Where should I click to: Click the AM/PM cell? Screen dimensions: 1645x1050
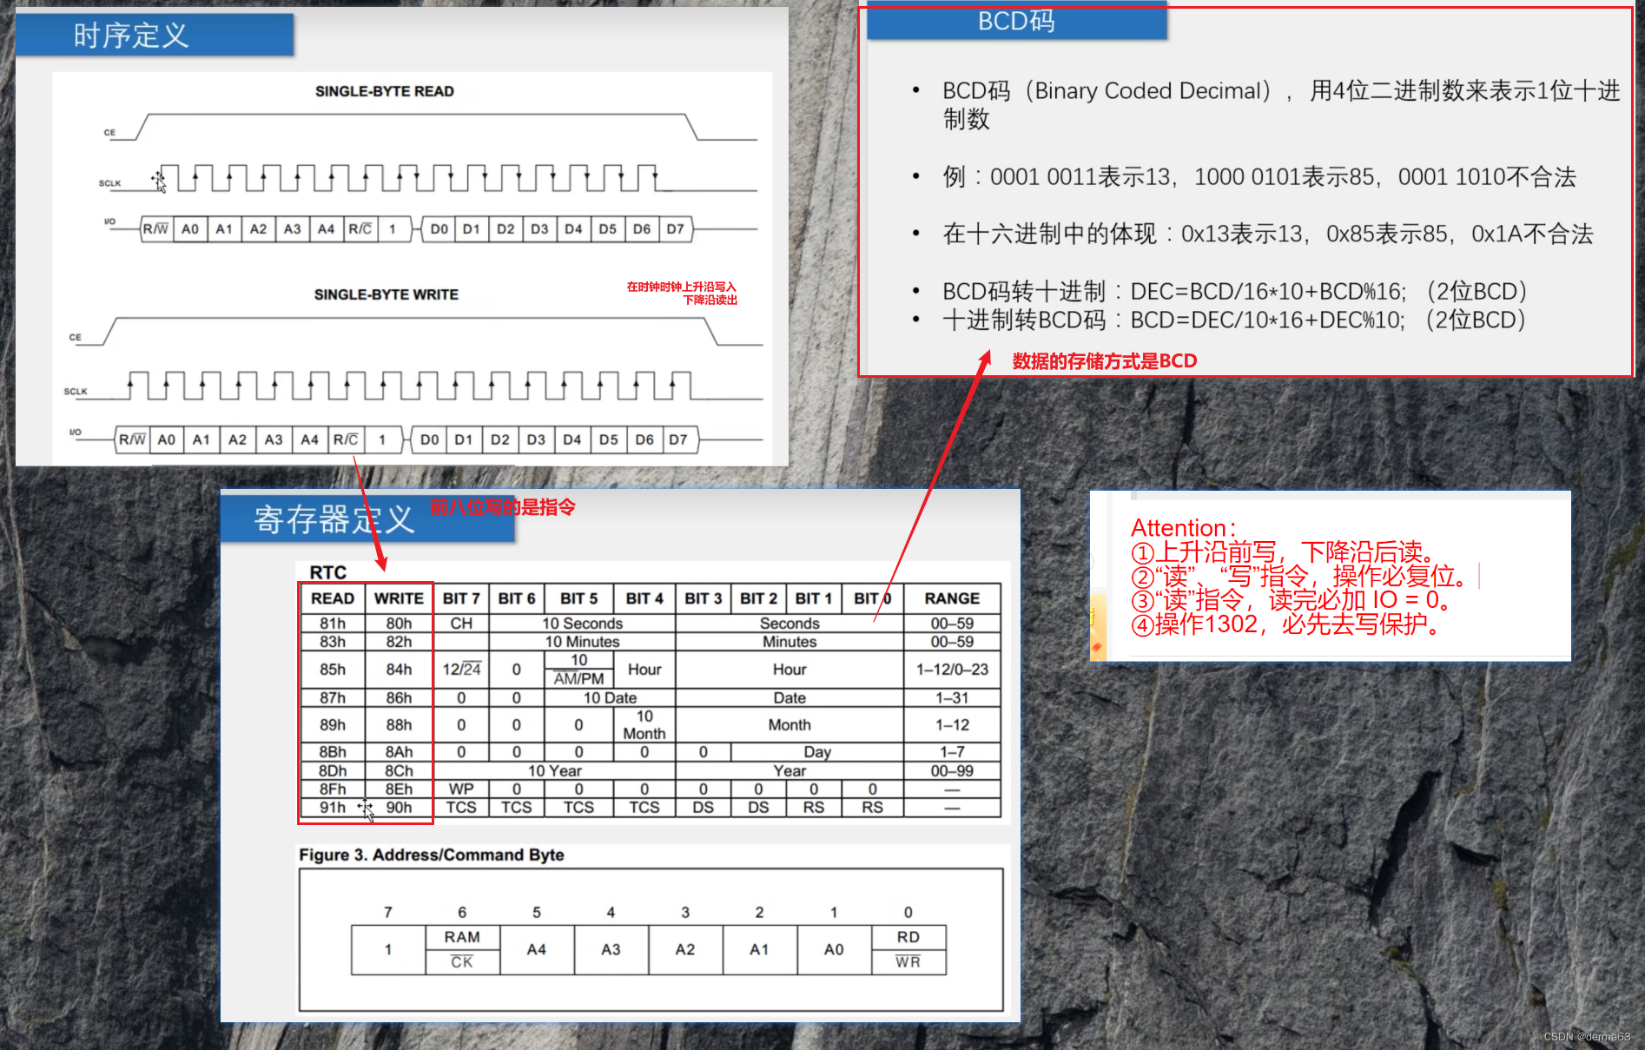click(578, 679)
